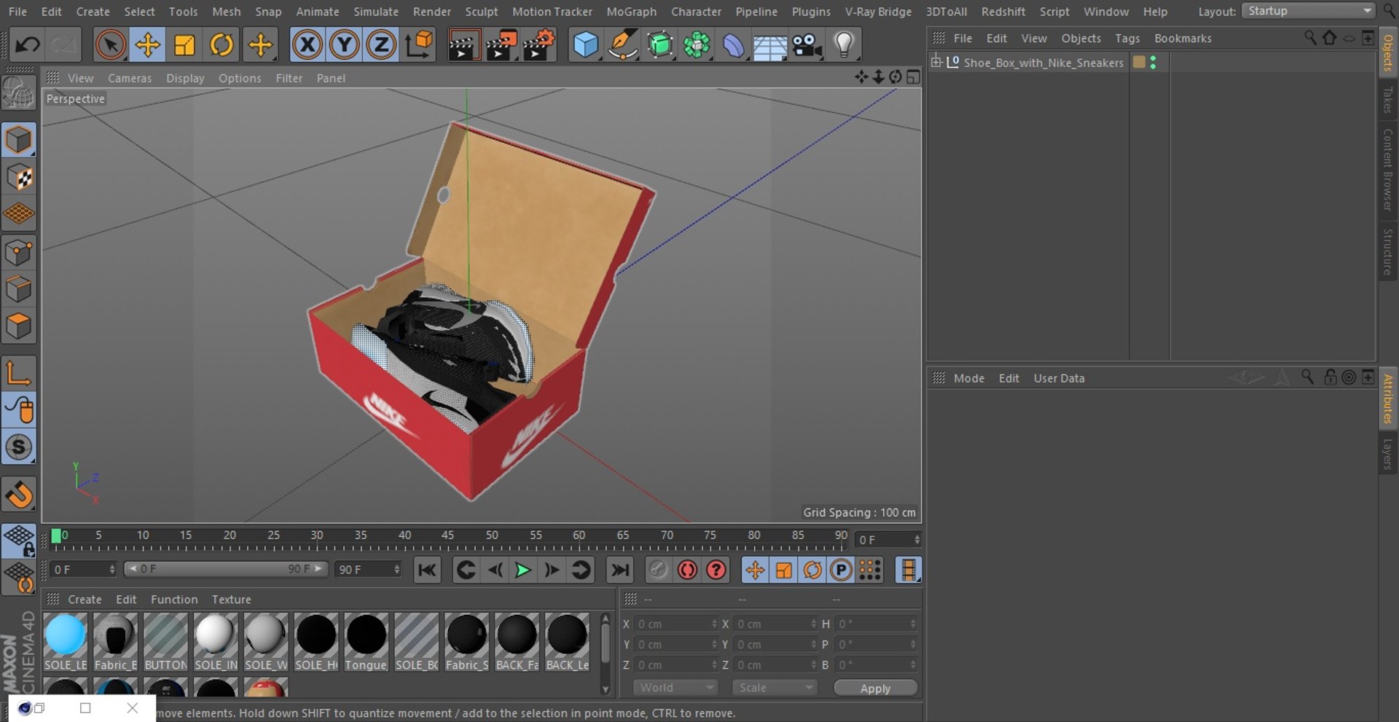Screen dimensions: 1399x722
Task: Activate the Rotate tool
Action: point(222,45)
